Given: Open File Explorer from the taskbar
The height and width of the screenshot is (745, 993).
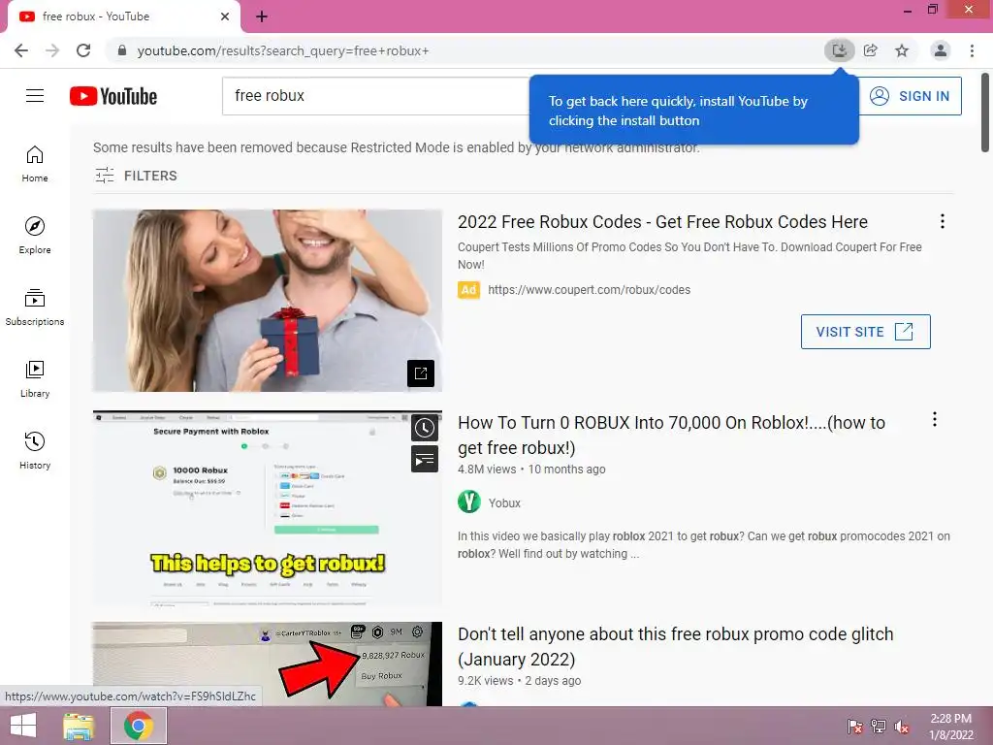Looking at the screenshot, I should [79, 726].
